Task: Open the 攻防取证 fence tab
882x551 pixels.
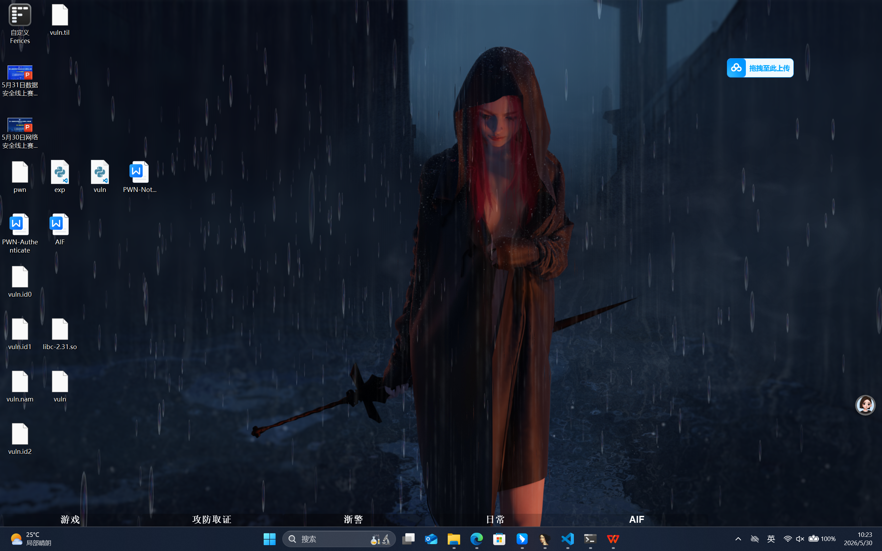Action: coord(212,519)
